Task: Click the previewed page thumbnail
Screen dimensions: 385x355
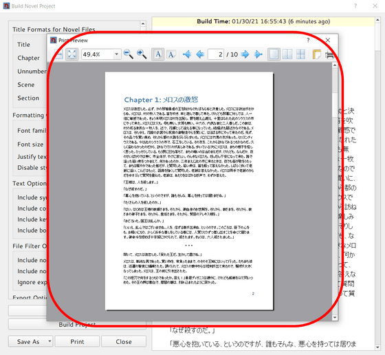Action: pos(189,191)
